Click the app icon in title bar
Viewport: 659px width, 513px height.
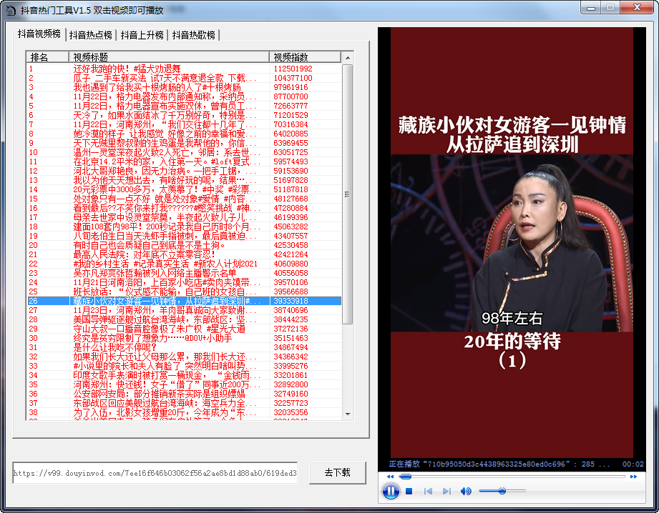click(x=11, y=11)
